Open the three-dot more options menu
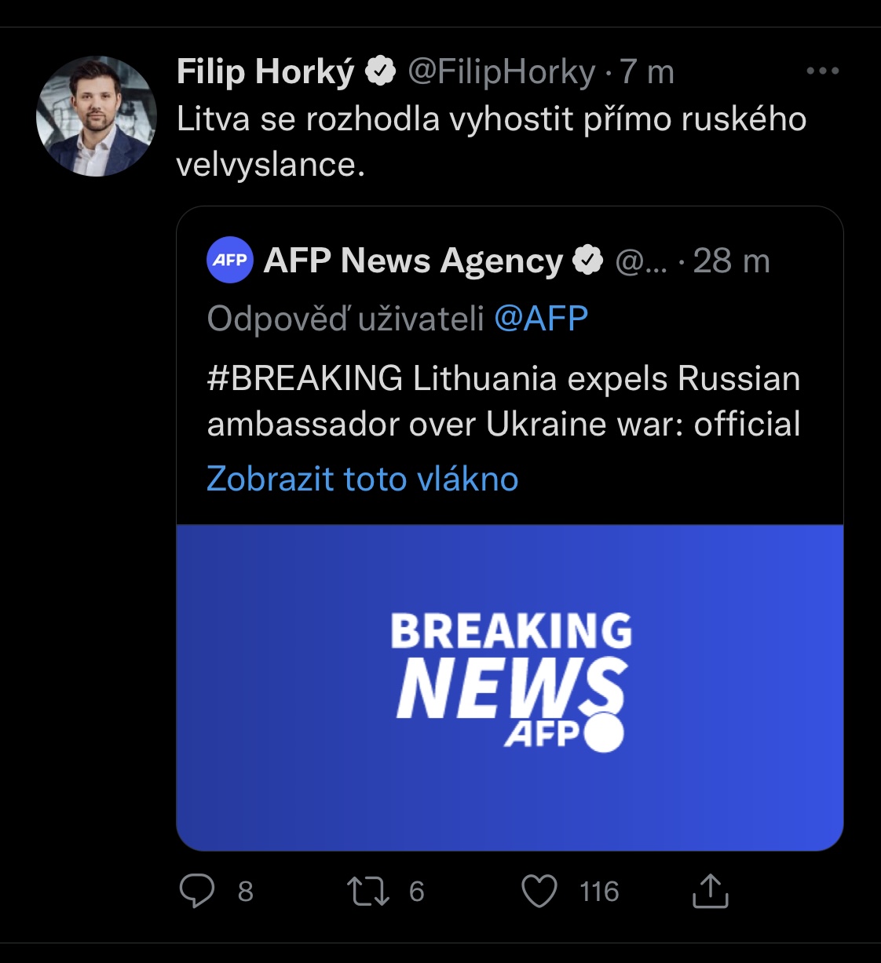The width and height of the screenshot is (881, 963). pyautogui.click(x=822, y=71)
